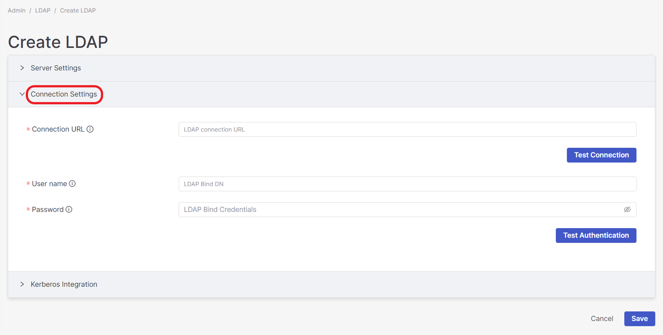Viewport: 663px width, 335px height.
Task: Select Connection Settings section header
Action: [331, 94]
